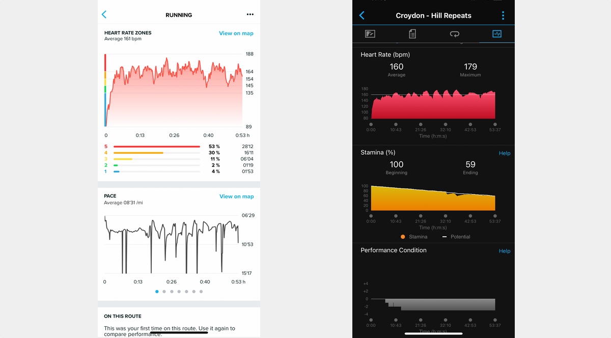Viewport: 611px width, 338px height.
Task: Open Help for Performance Condition
Action: click(505, 251)
